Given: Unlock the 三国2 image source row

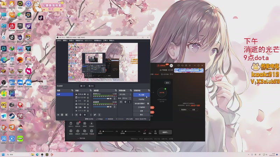Looking at the screenshot, I should click(88, 107).
